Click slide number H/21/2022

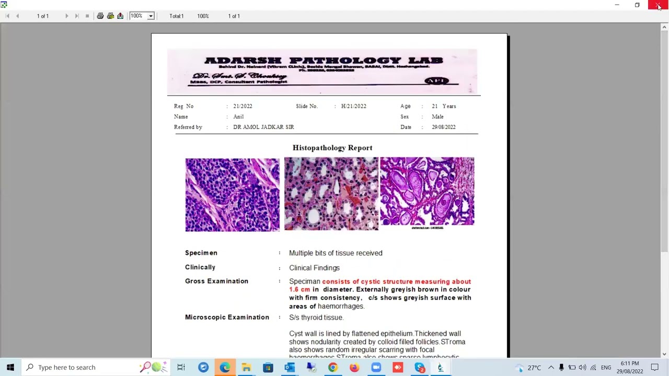[354, 107]
